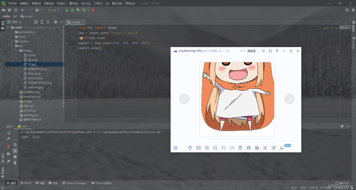The width and height of the screenshot is (356, 190).
Task: Open the 重构(R) menu
Action: (74, 4)
